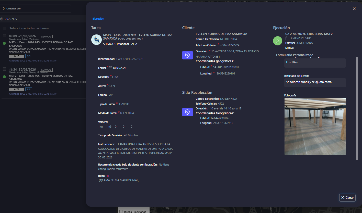
Task: Clear the 2026-995 search filter icon
Action: [2, 19]
